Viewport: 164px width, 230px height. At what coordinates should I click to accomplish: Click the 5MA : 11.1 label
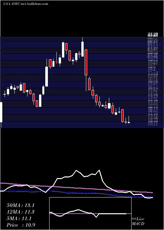pyautogui.click(x=19, y=218)
